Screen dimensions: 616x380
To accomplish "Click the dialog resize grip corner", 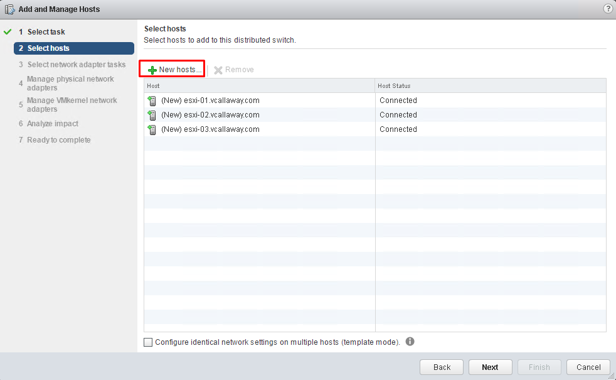I will [x=611, y=376].
